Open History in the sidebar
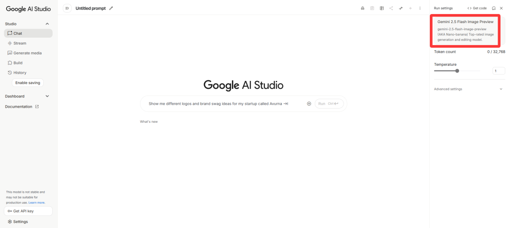 pos(28,72)
